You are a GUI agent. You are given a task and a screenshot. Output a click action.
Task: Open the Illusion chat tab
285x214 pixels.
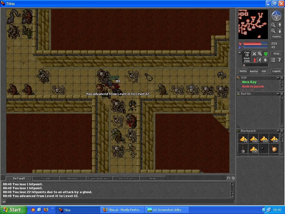(72, 178)
